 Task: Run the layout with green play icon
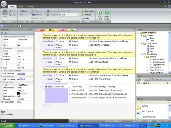click(x=99, y=12)
